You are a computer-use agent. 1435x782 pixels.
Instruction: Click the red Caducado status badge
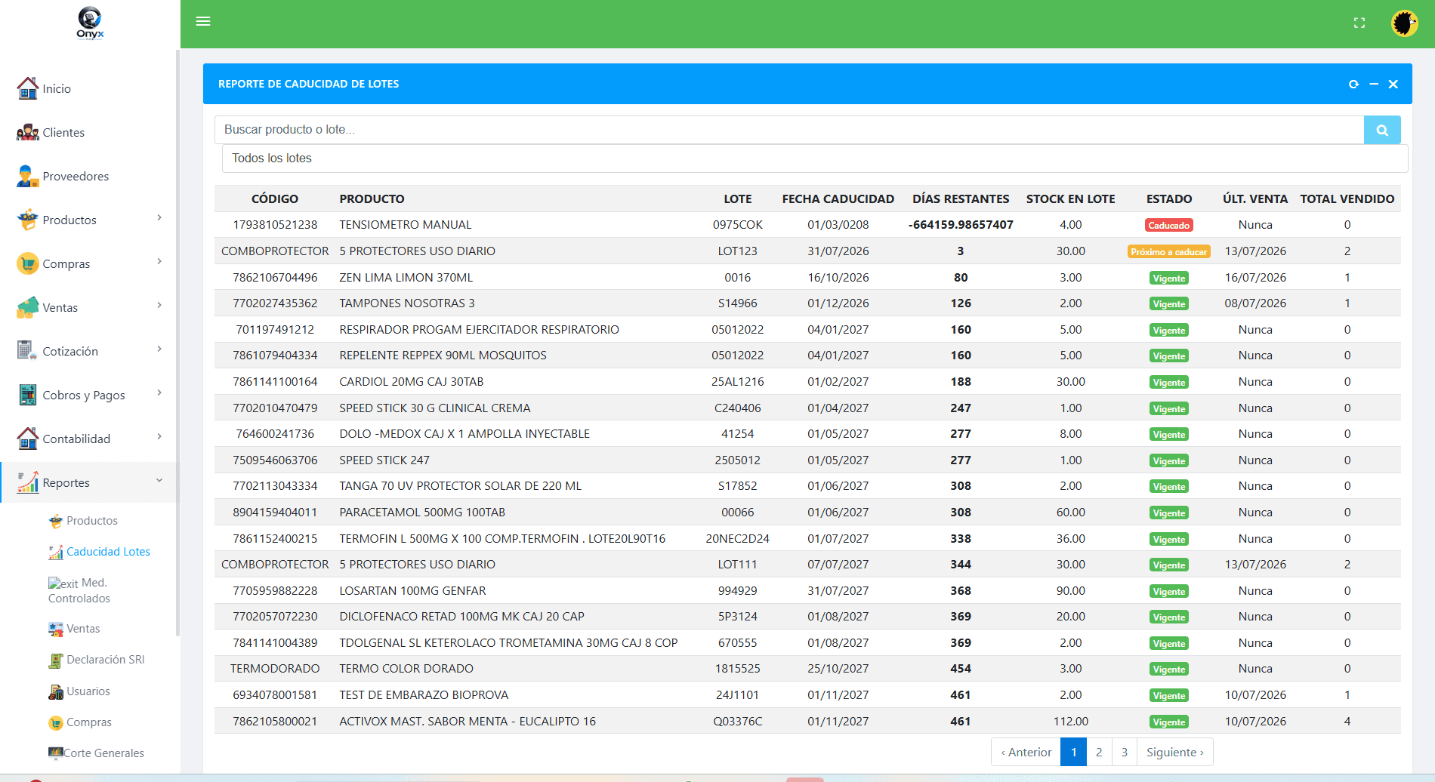click(1169, 225)
